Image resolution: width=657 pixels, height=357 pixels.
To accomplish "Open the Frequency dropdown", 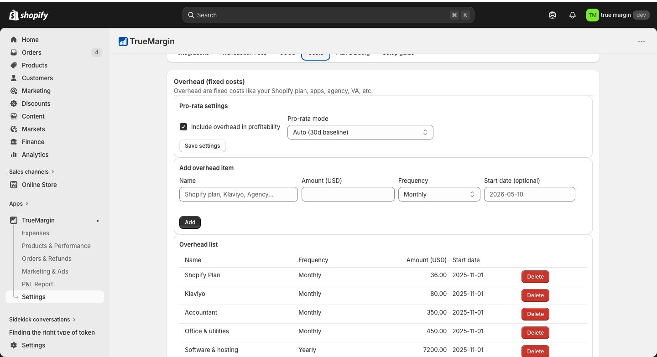I will point(439,194).
